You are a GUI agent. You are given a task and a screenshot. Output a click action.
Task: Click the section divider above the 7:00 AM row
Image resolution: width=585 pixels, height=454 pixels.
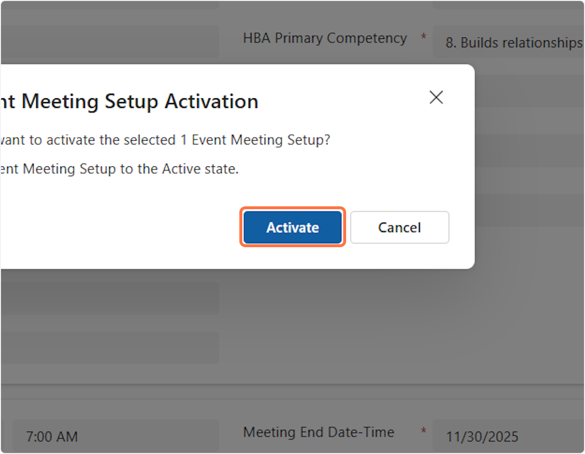click(292, 385)
